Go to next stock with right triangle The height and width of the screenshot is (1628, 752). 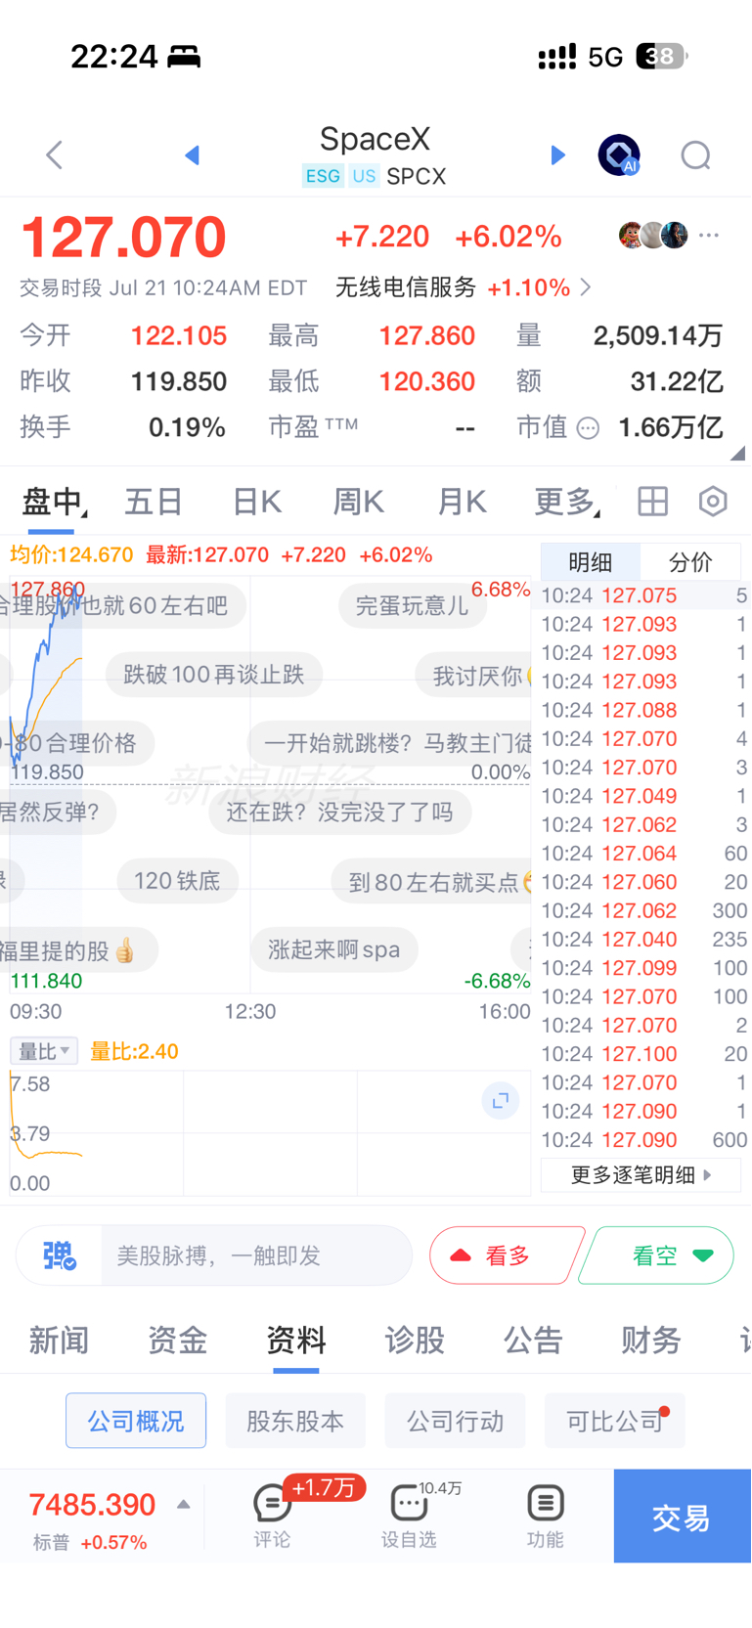[557, 154]
